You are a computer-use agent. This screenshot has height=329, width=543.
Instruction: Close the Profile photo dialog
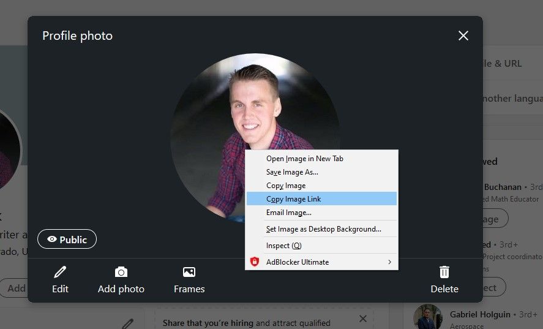point(463,36)
